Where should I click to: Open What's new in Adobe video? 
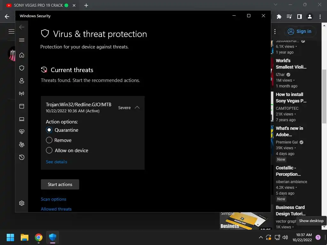click(x=289, y=131)
